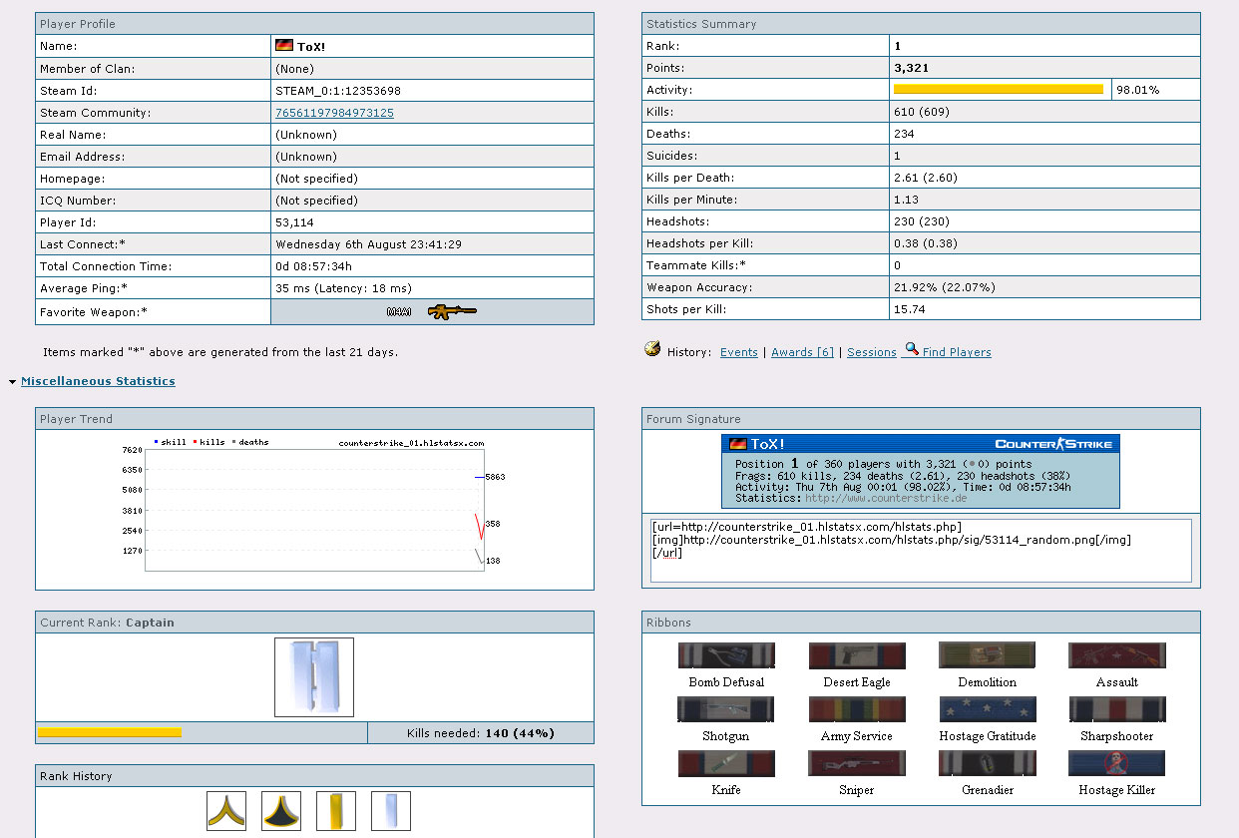Click the Army Service ribbon icon
Image resolution: width=1239 pixels, height=838 pixels.
click(x=857, y=709)
